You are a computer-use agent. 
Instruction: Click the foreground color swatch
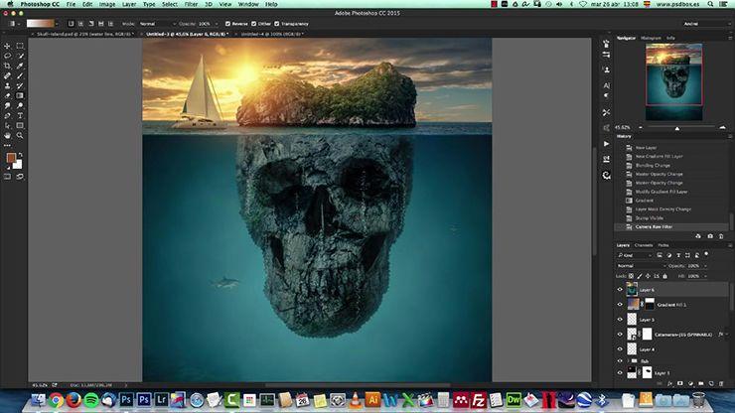click(11, 159)
